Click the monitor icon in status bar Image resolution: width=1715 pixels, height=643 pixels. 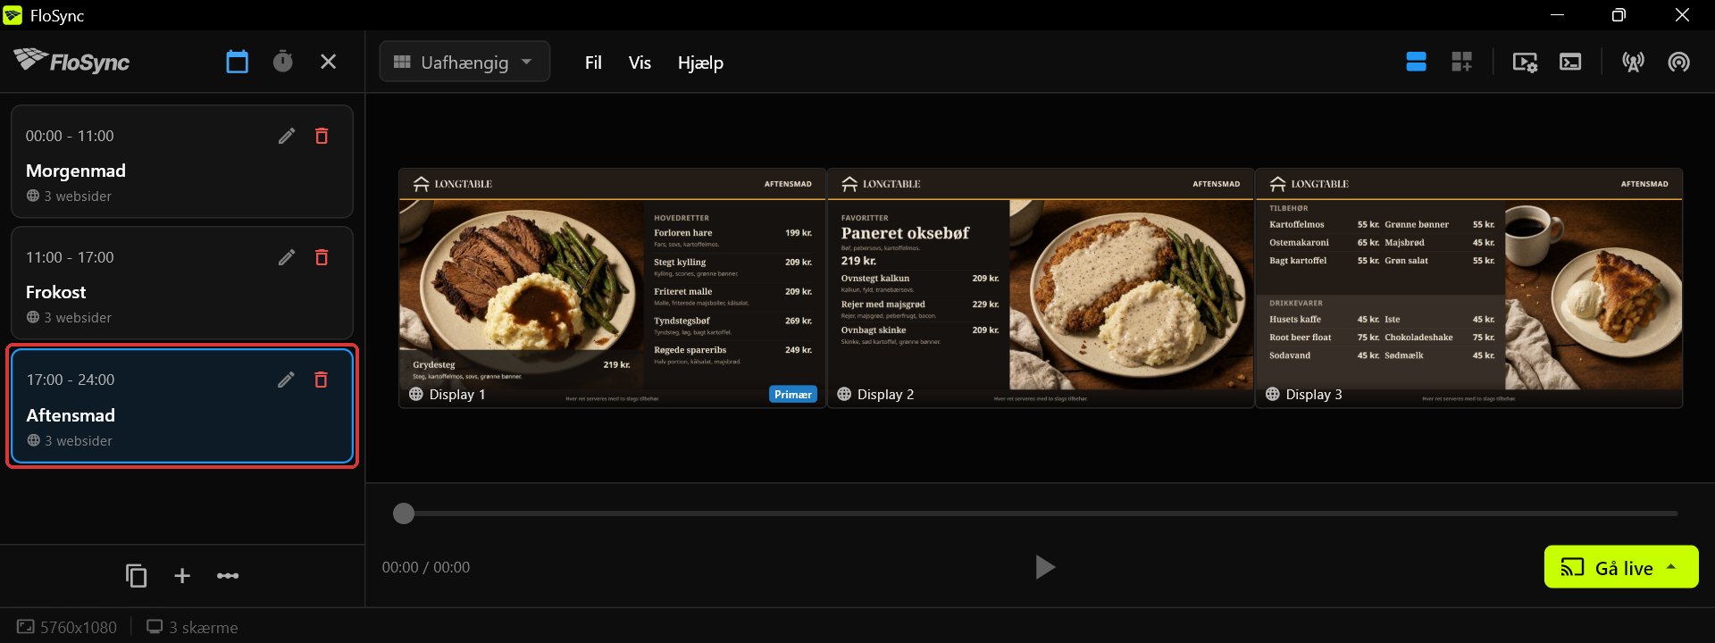pos(155,627)
